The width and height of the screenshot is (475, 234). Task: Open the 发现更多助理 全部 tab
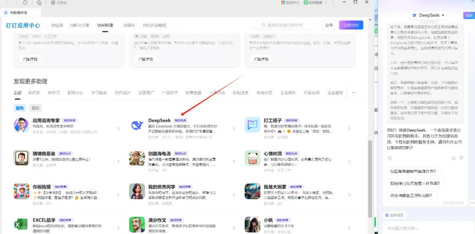tap(17, 93)
